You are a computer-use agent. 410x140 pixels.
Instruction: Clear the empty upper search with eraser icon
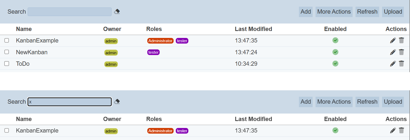[x=117, y=11]
